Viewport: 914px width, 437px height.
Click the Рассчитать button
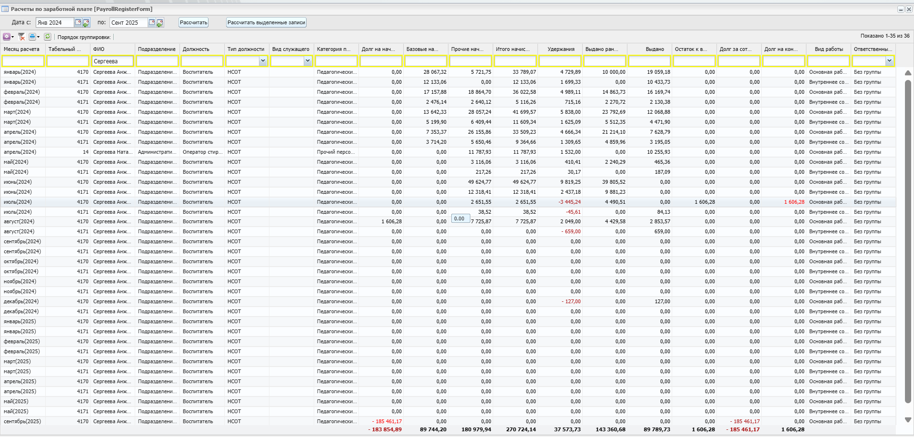194,22
